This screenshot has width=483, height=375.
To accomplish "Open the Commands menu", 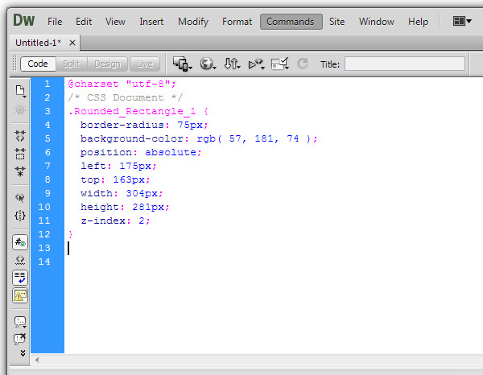I will click(291, 22).
